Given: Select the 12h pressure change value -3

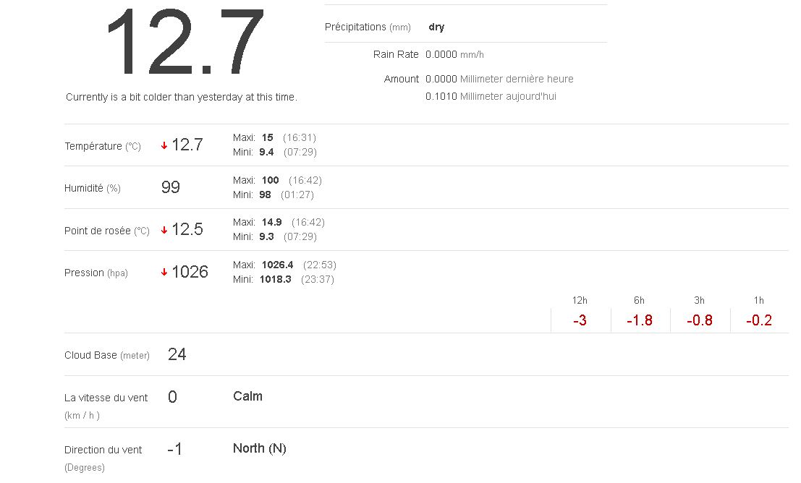Looking at the screenshot, I should pos(580,320).
